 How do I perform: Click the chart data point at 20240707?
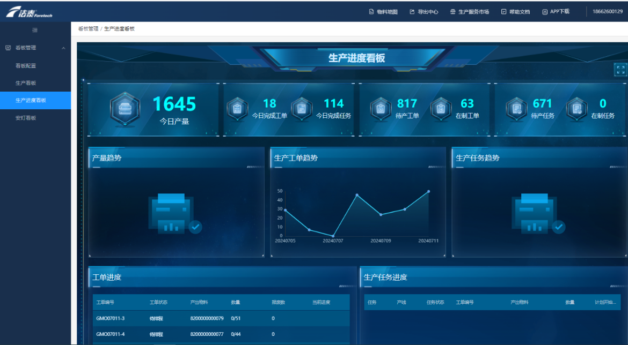[x=333, y=236]
